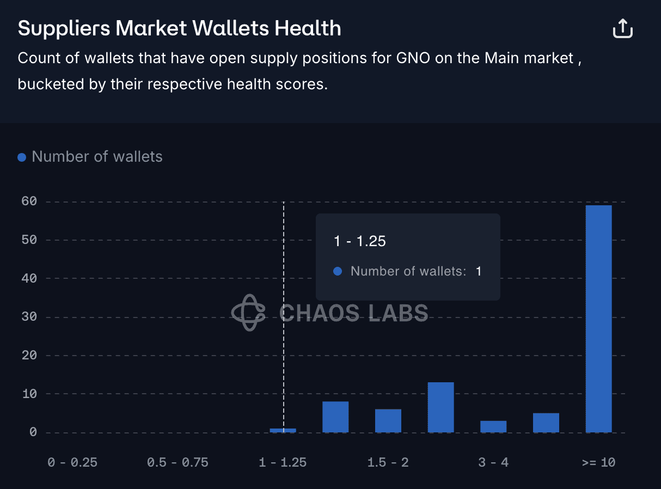This screenshot has height=489, width=661.
Task: Click the "0 - 0.25" x-axis label
Action: tap(72, 462)
